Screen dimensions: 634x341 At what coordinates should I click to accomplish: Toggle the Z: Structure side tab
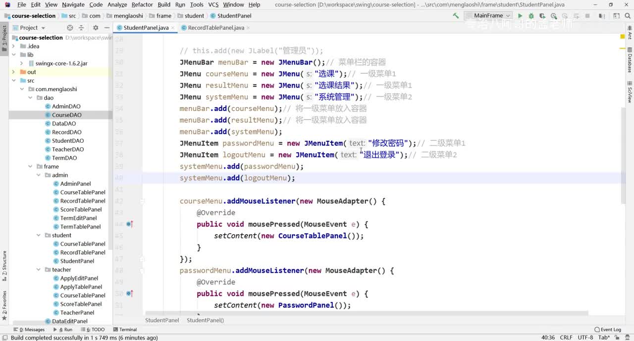pyautogui.click(x=4, y=267)
